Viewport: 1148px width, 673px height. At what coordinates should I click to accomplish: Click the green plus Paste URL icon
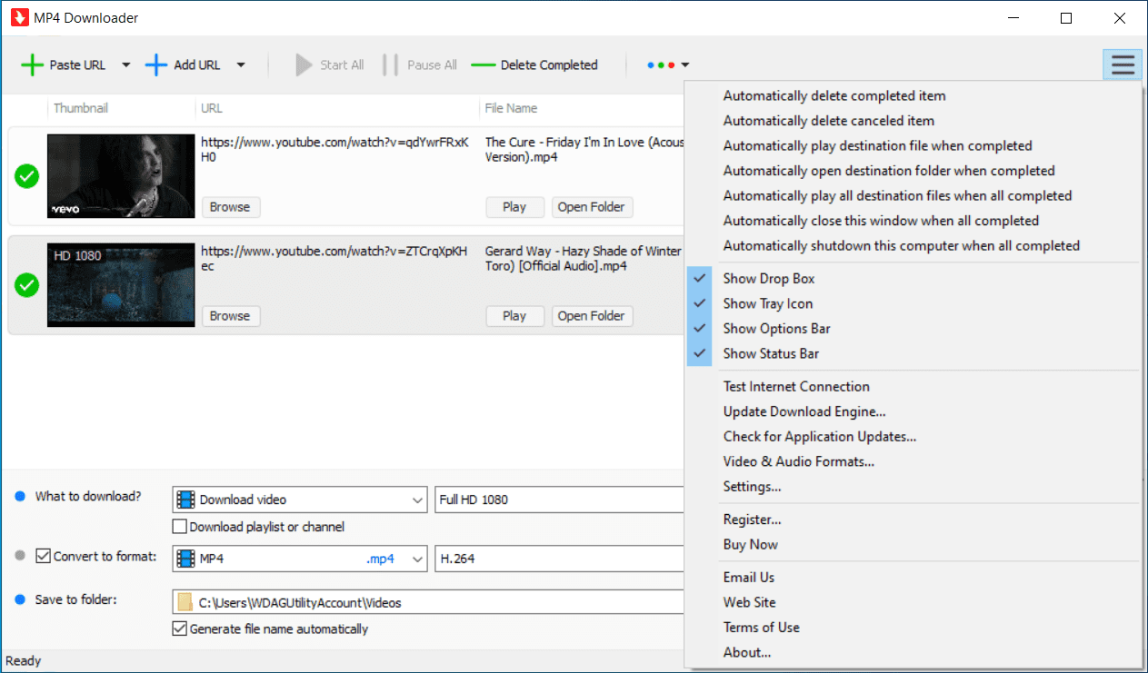(32, 65)
